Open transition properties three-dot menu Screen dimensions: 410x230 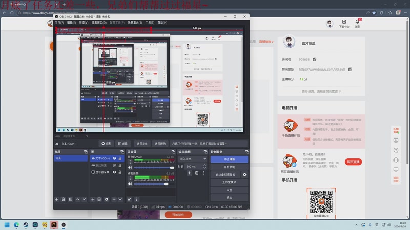(x=204, y=173)
